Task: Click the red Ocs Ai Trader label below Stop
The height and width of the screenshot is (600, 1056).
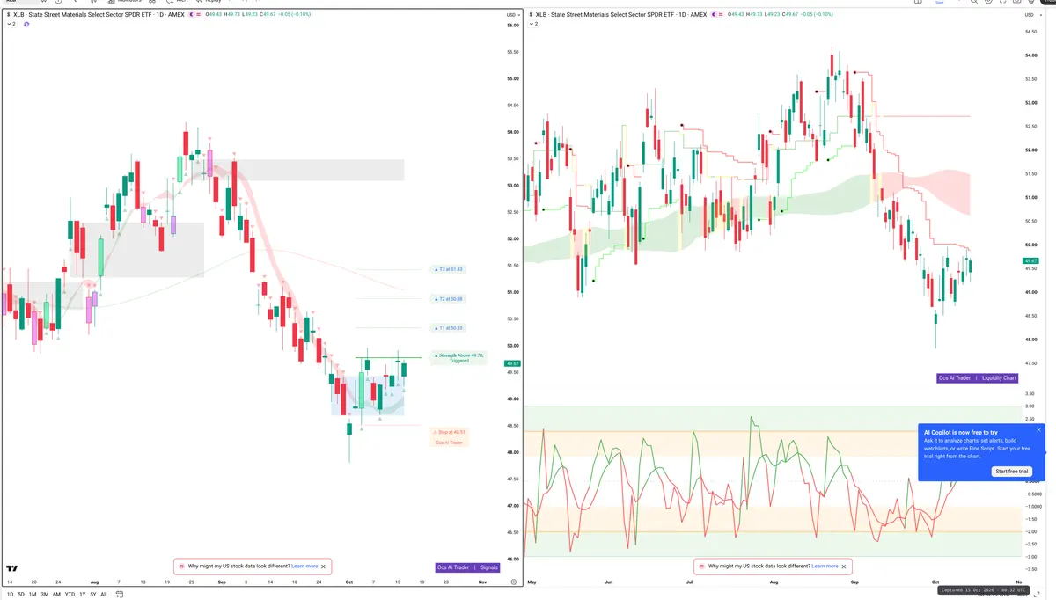Action: click(x=450, y=443)
